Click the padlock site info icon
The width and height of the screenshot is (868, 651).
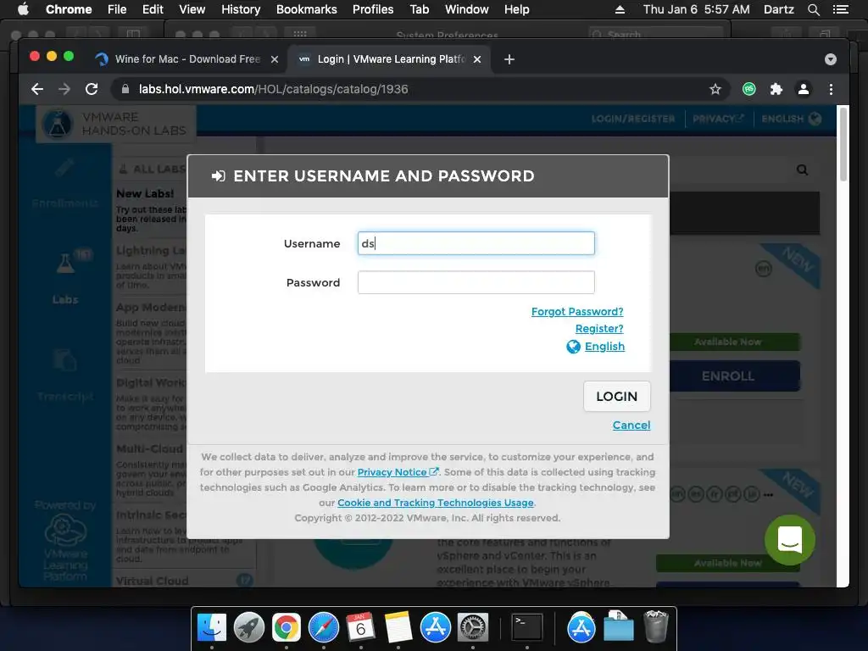click(125, 89)
